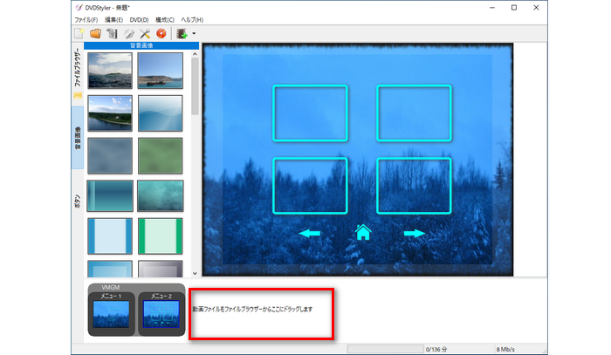
Task: Open settings with the crossed tools icon
Action: point(145,33)
